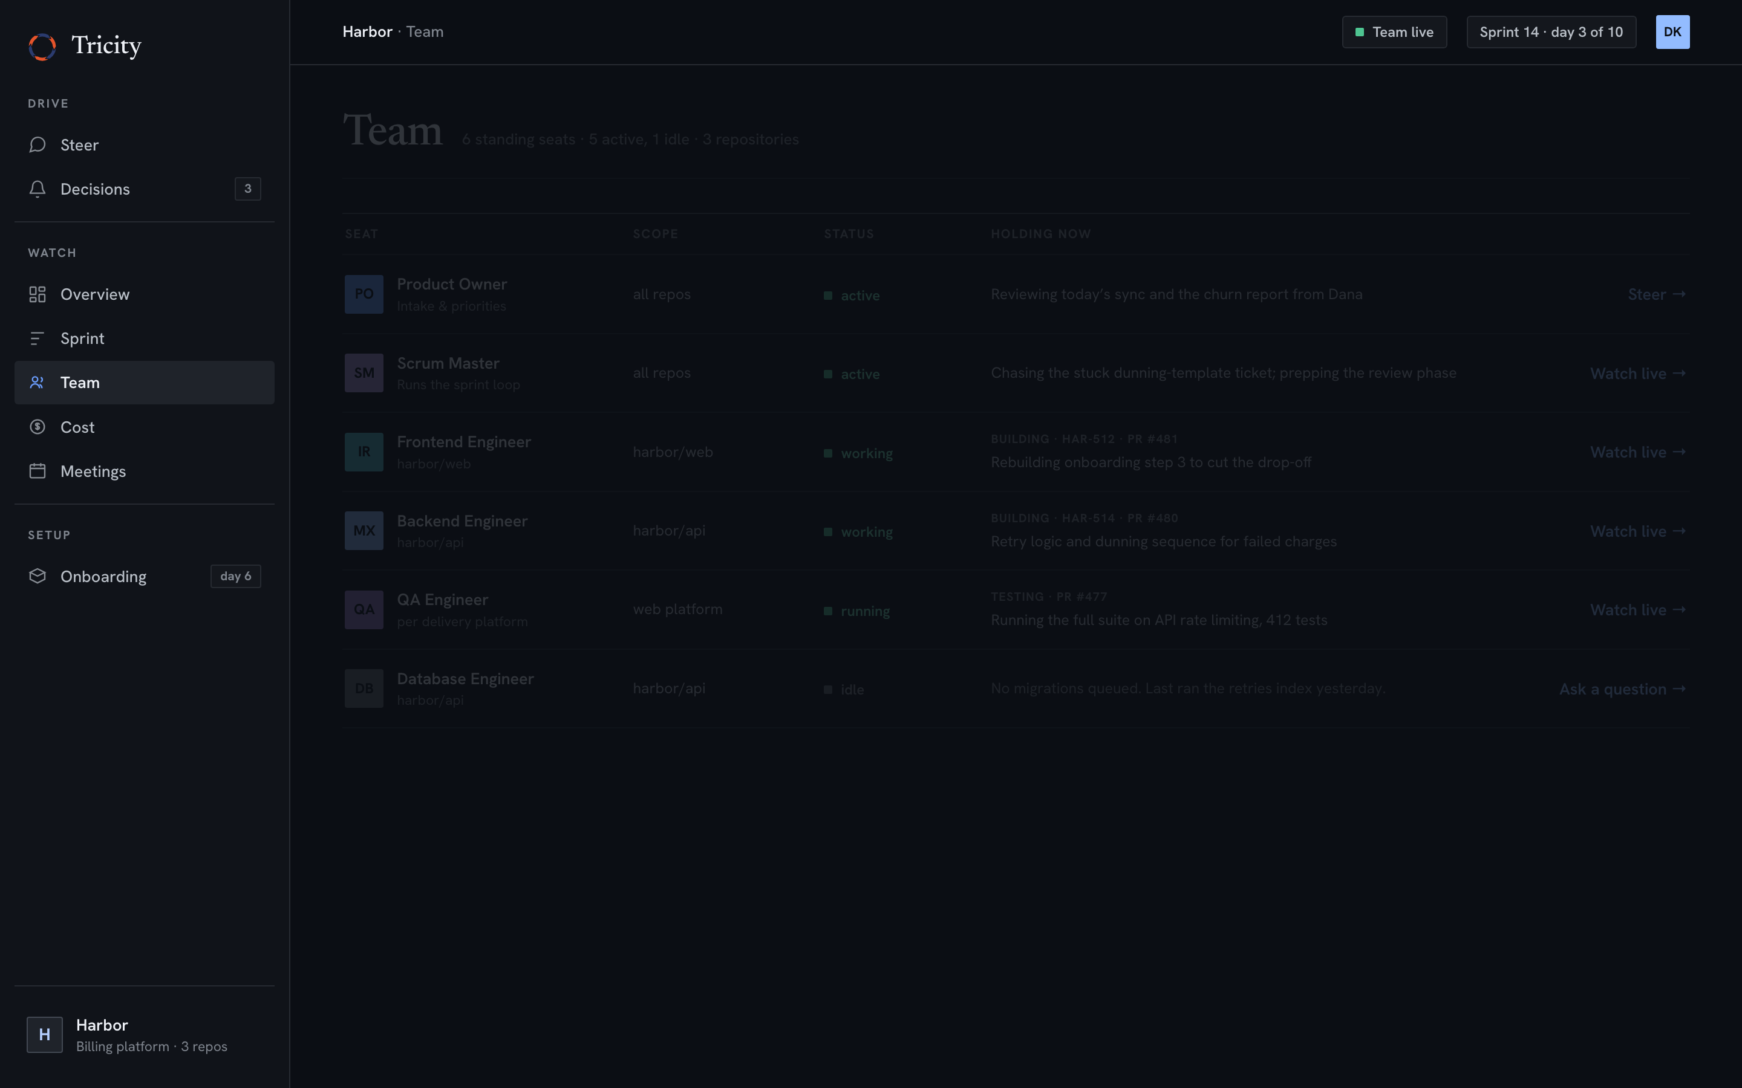The width and height of the screenshot is (1742, 1088).
Task: Select the Team nav item
Action: click(144, 383)
